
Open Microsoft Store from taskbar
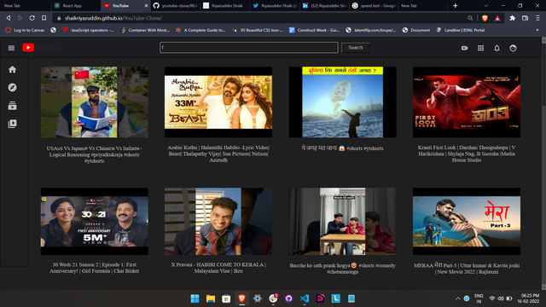pos(226,298)
